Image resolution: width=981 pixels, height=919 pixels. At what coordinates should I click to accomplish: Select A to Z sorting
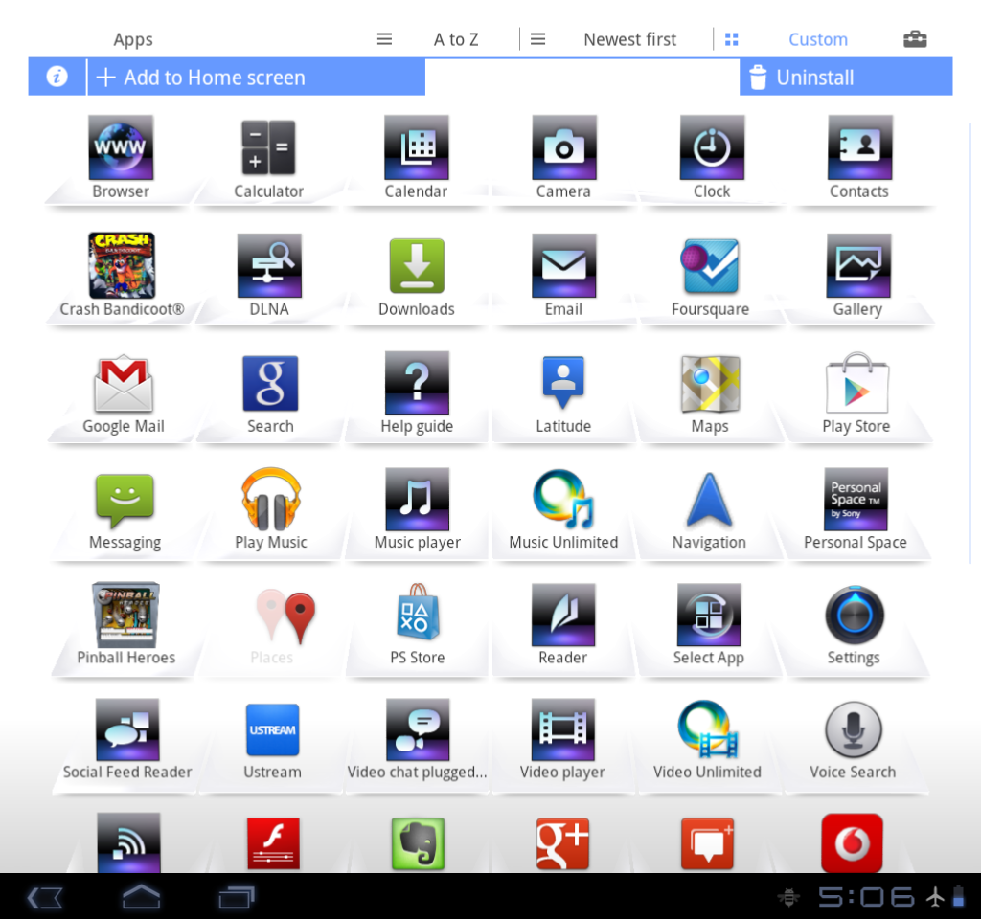[456, 39]
